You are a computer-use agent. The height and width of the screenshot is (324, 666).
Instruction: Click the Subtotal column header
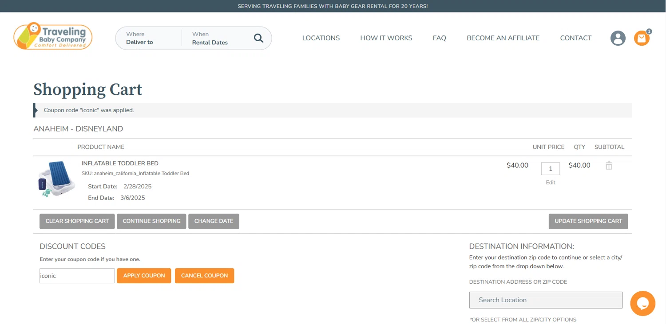[610, 147]
